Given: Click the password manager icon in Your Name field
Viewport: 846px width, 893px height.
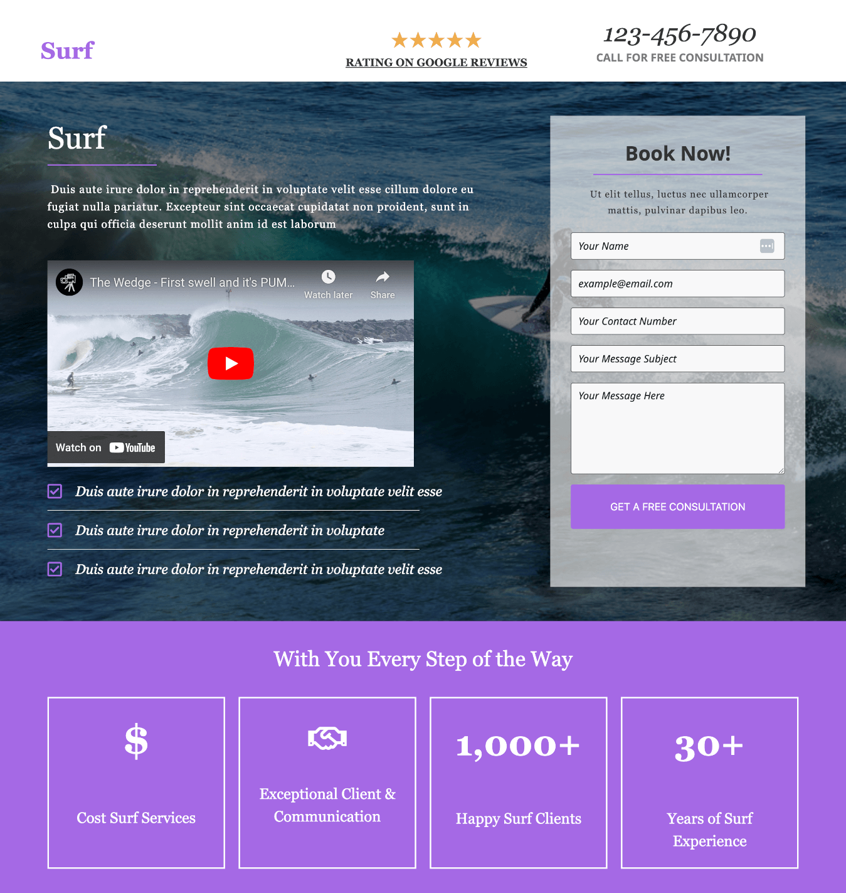Looking at the screenshot, I should tap(767, 246).
